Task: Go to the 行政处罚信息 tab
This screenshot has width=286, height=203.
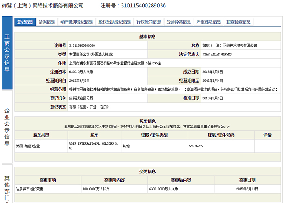Action: (149, 22)
